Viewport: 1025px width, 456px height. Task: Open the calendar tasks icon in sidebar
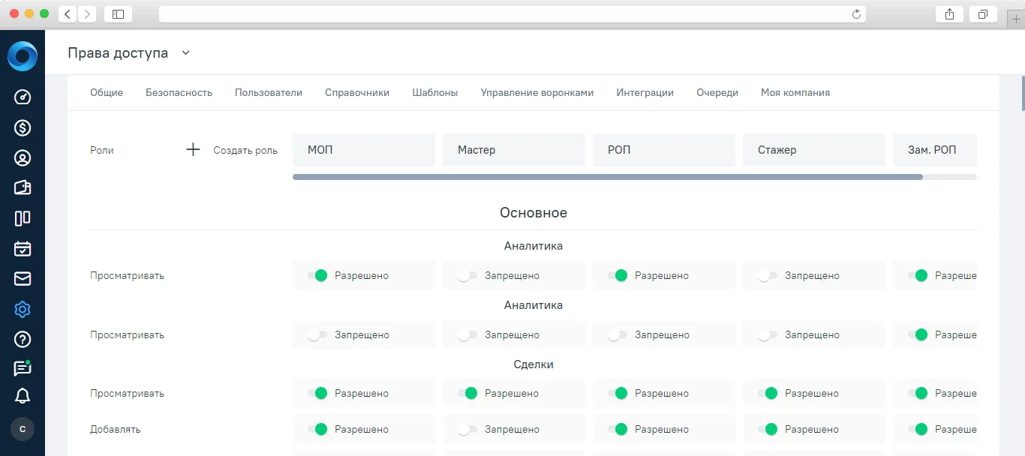click(23, 248)
